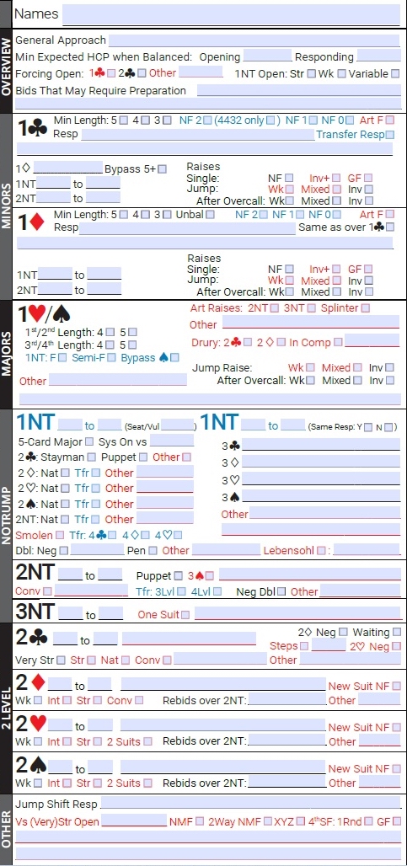Check 3NT One Suit checkbox
The image size is (407, 866).
tap(185, 615)
